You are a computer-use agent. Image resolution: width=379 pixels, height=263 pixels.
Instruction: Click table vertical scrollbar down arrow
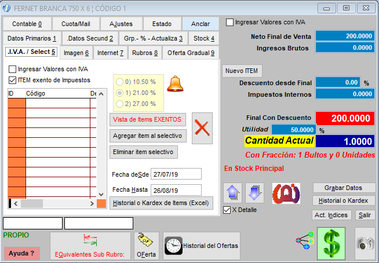[101, 194]
